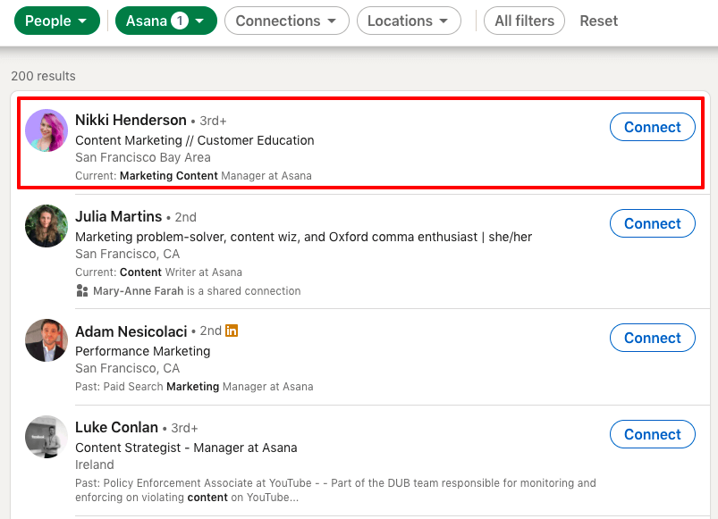Connect with Adam Nesicolaci
The image size is (718, 519).
[652, 338]
